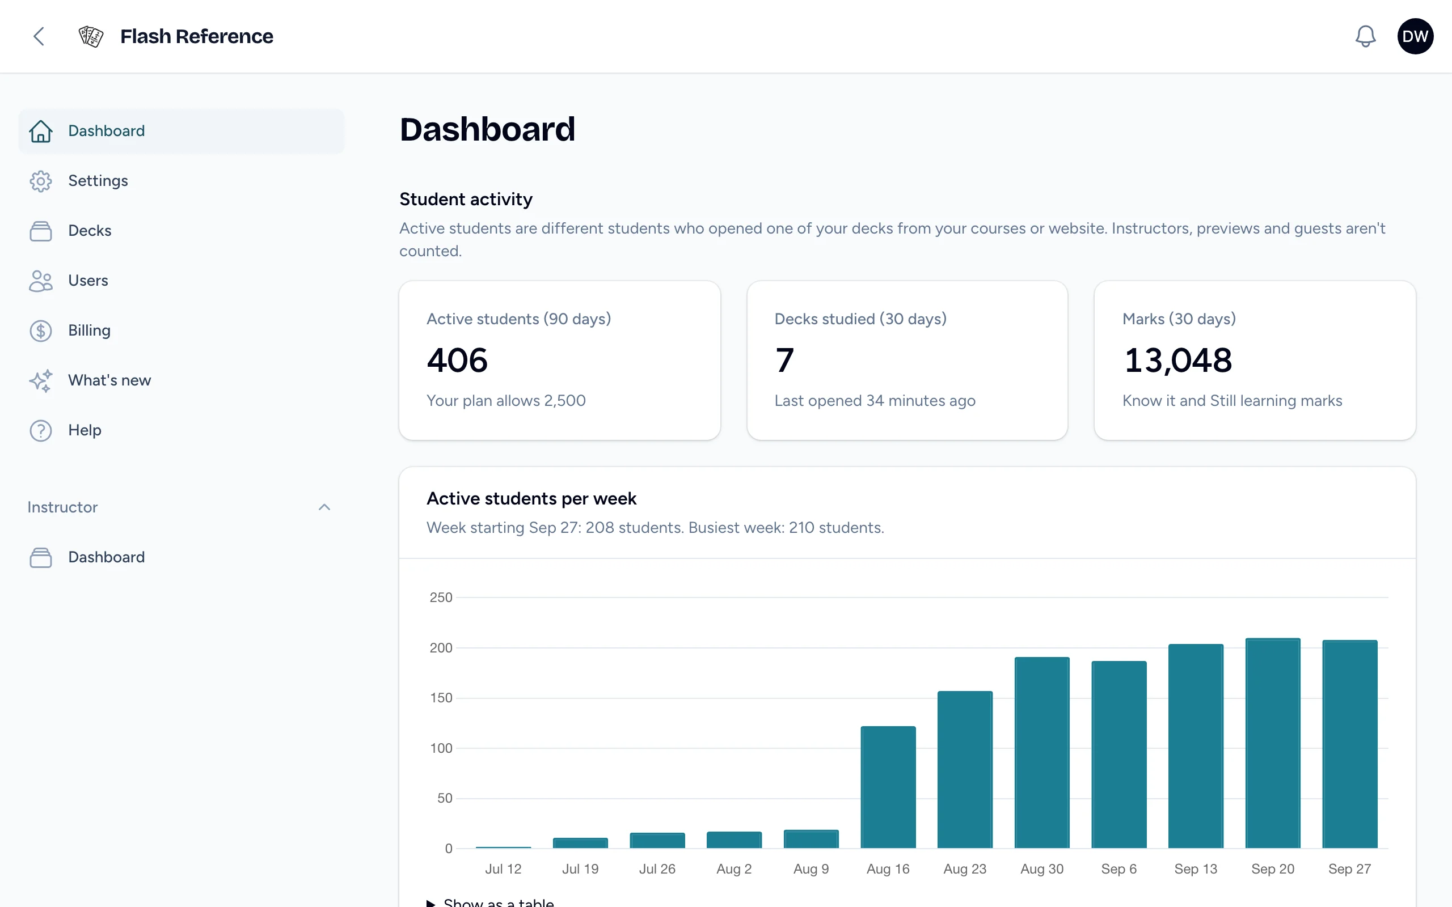Image resolution: width=1452 pixels, height=907 pixels.
Task: Click the Settings gear icon
Action: pyautogui.click(x=41, y=181)
